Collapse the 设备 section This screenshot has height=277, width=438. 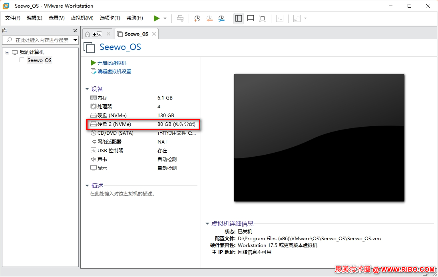click(x=87, y=89)
